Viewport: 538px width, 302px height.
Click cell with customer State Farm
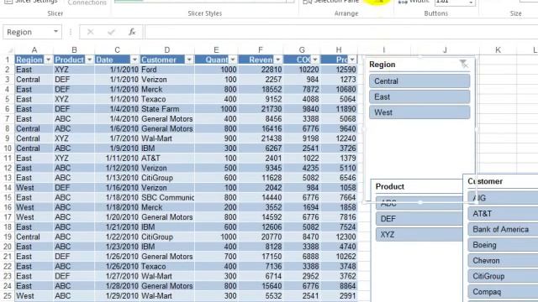pos(167,109)
